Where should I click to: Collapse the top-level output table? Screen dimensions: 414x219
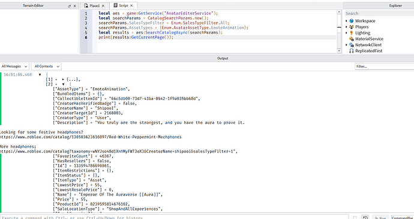[x=40, y=75]
